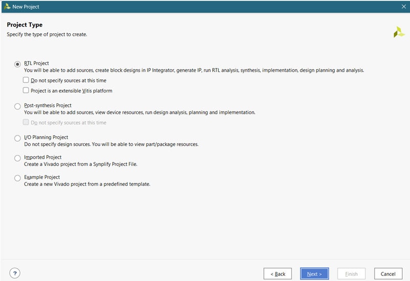Viewport: 410px width, 281px height.
Task: Check 'Project is an extensible Vitis platform'
Action: click(26, 91)
